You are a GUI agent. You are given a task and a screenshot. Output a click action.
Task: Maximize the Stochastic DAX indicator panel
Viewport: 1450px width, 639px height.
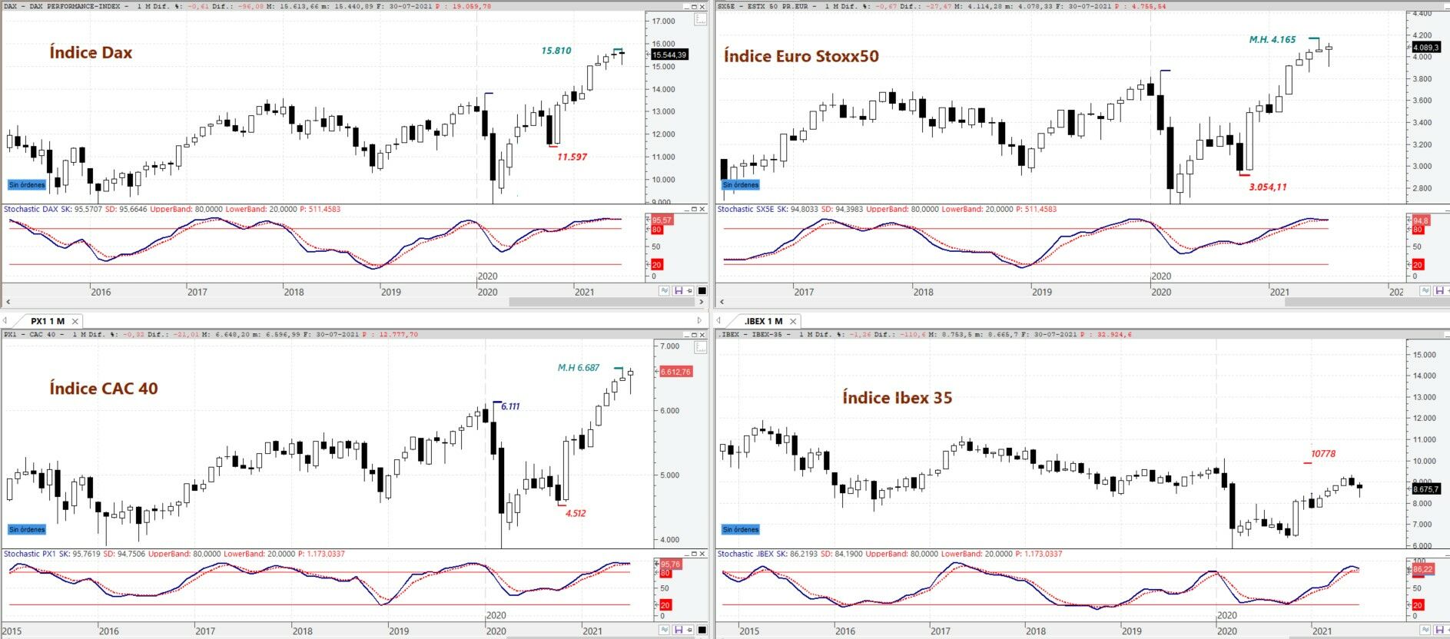click(694, 209)
